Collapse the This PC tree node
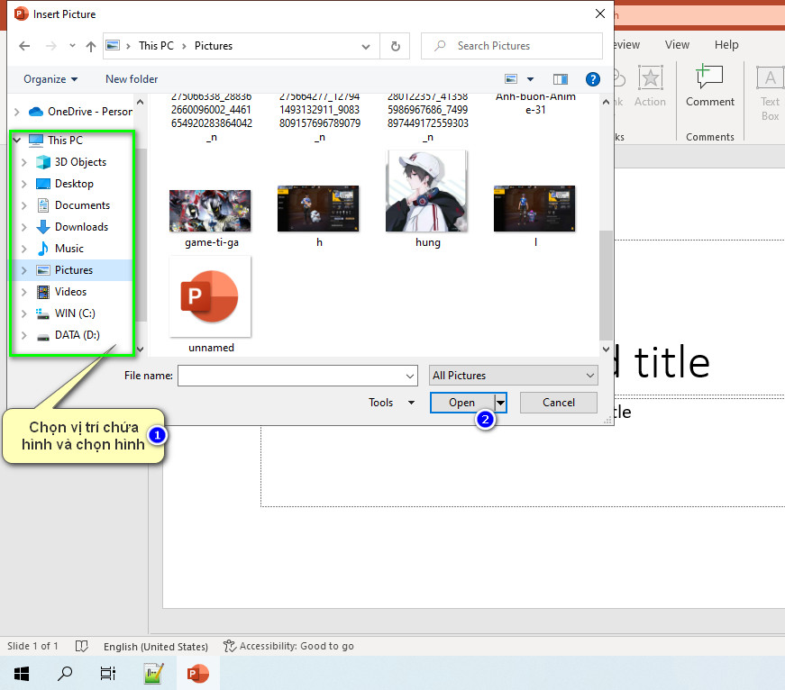785x690 pixels. point(17,141)
